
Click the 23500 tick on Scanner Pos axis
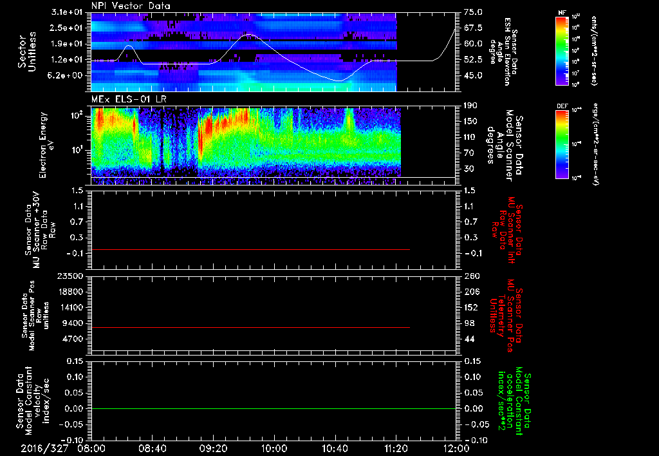(70, 276)
